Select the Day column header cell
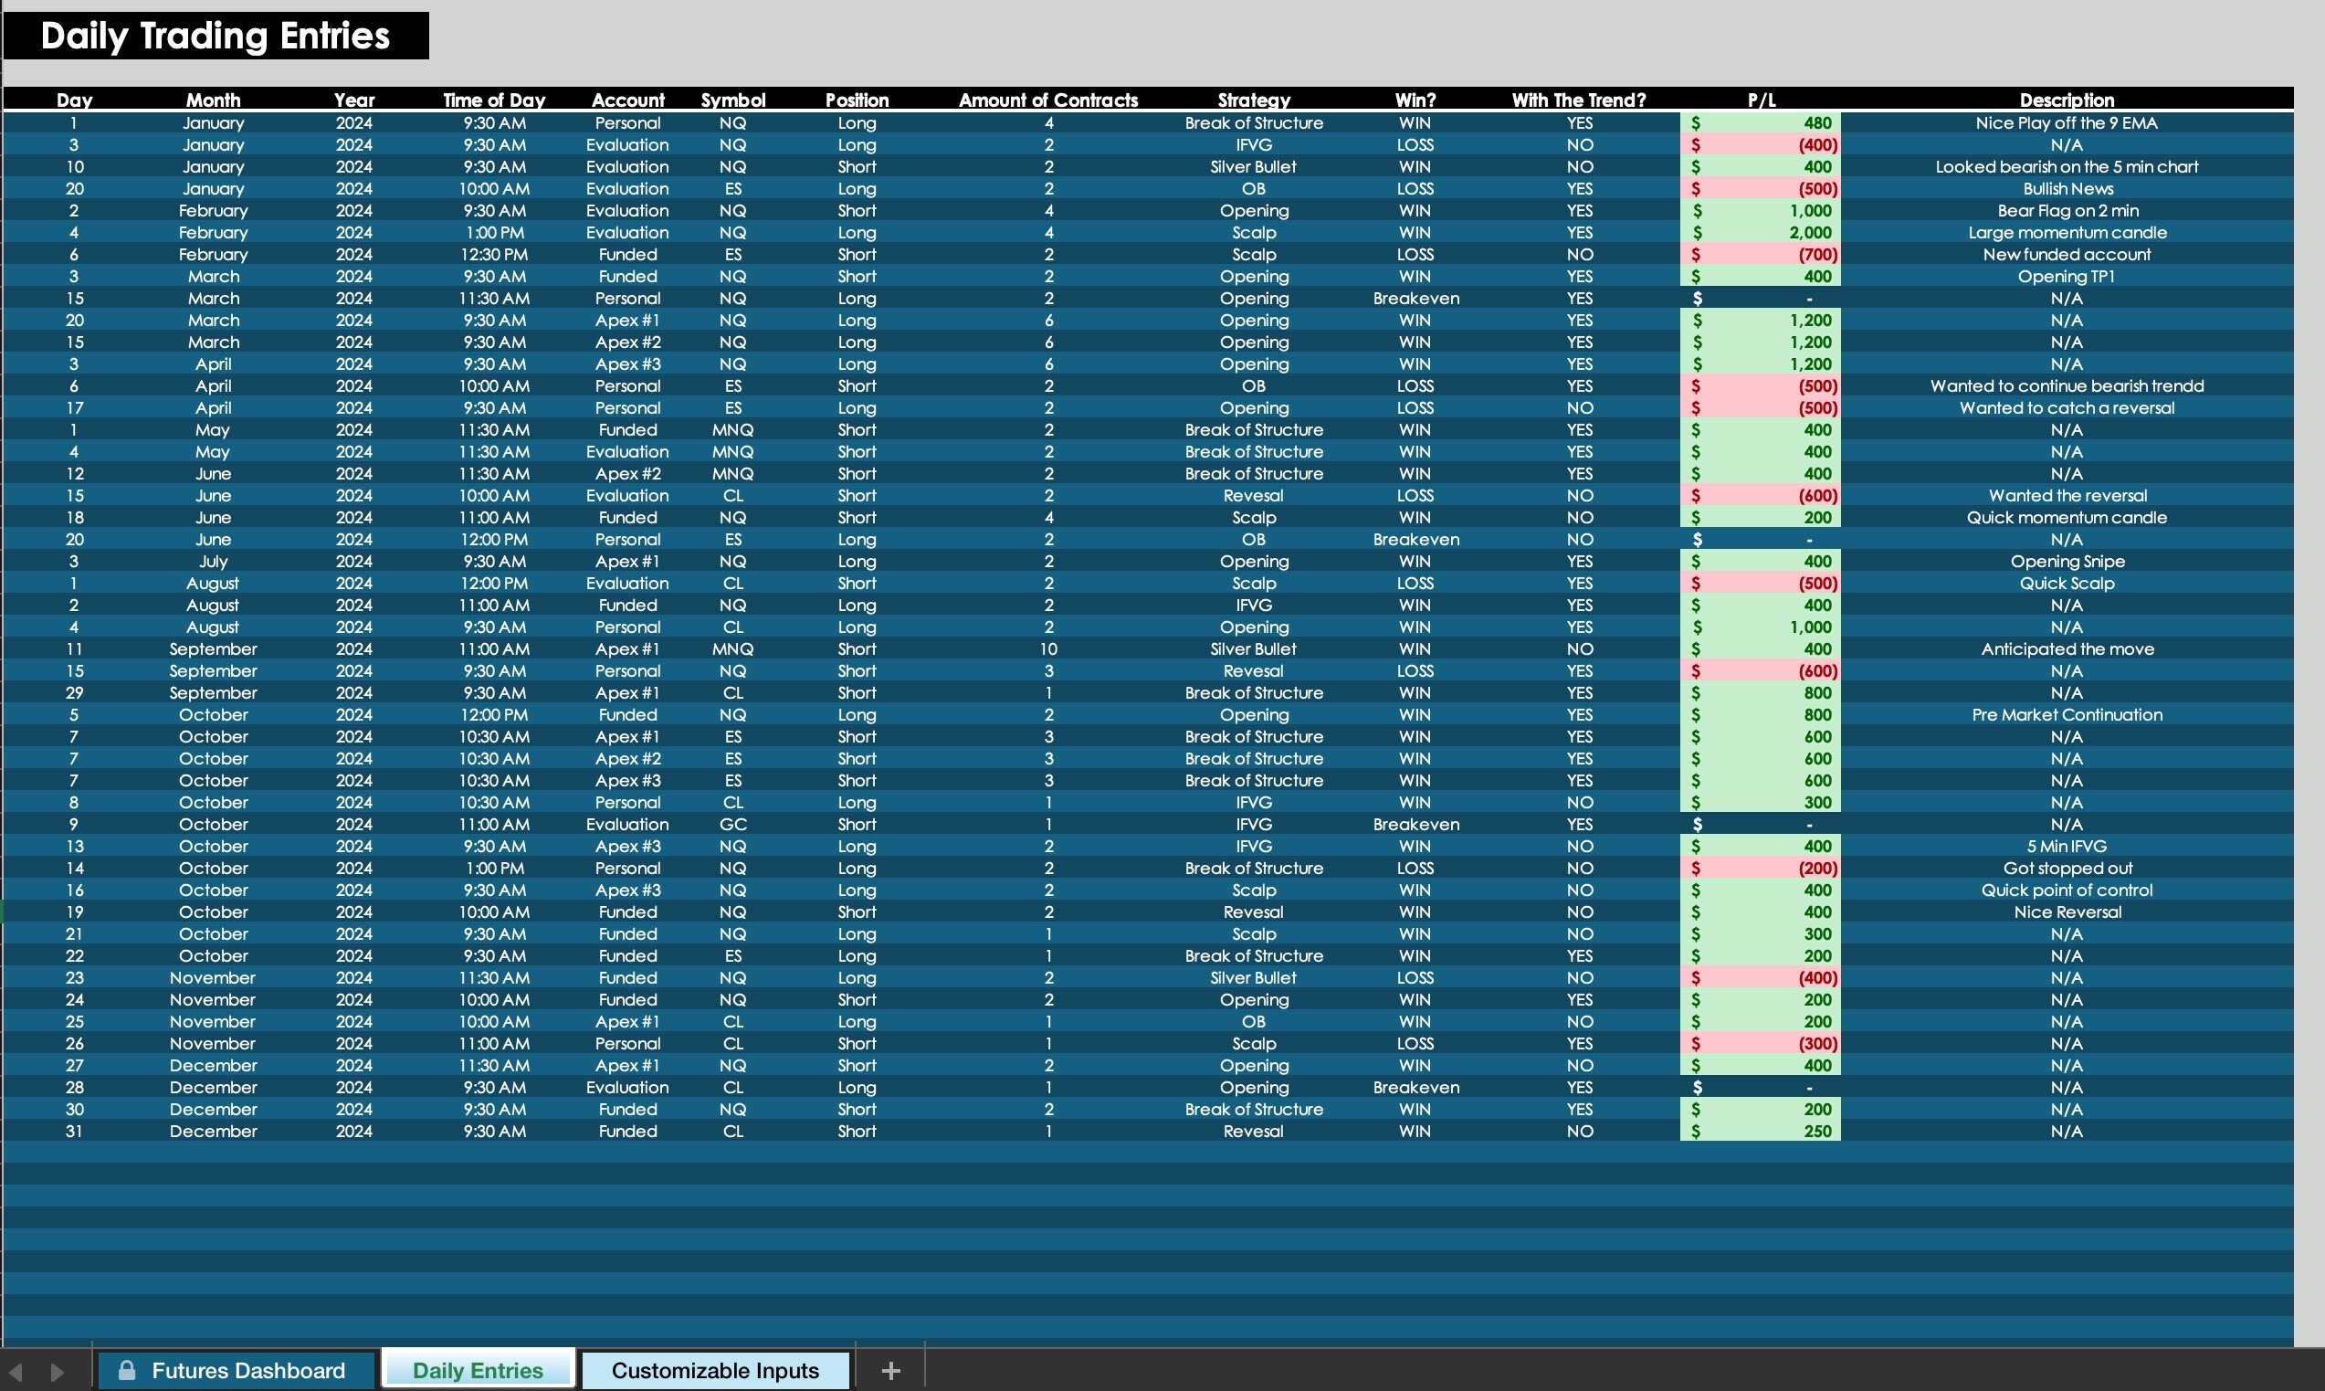This screenshot has height=1391, width=2325. [x=74, y=100]
